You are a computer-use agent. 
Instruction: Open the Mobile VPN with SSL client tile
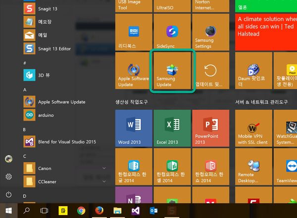pos(253,128)
